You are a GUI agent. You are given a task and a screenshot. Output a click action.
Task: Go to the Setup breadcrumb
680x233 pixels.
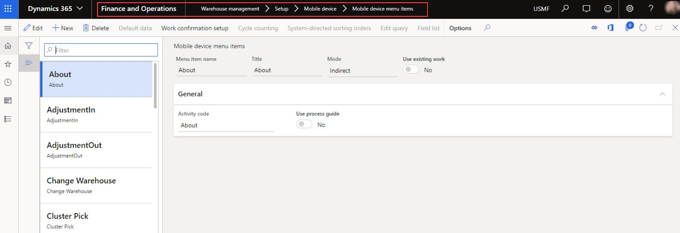pos(281,8)
